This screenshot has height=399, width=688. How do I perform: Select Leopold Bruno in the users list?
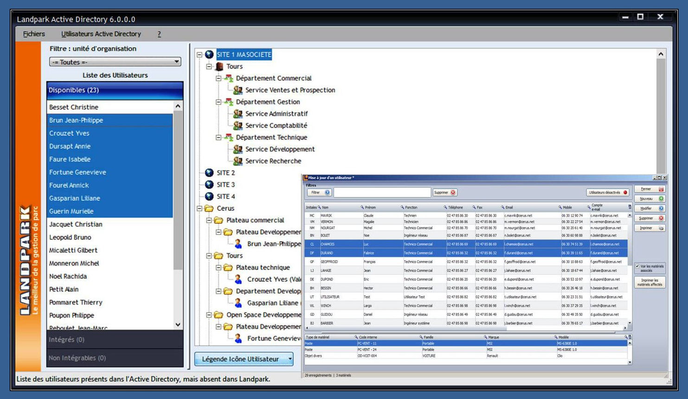click(110, 237)
